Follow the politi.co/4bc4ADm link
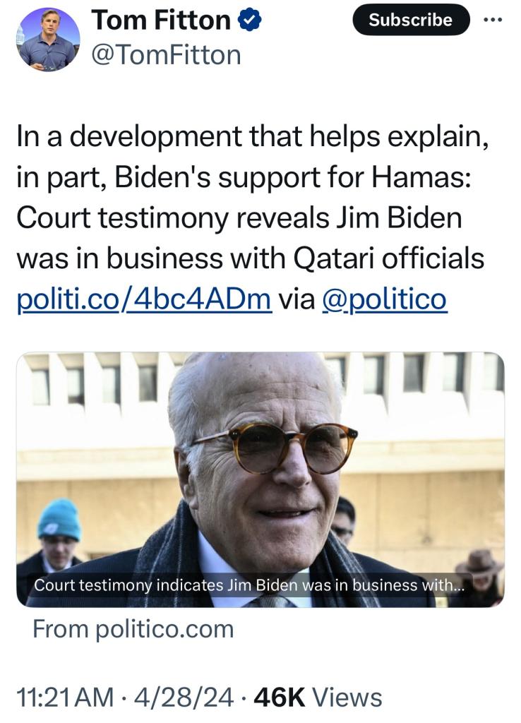 (143, 299)
